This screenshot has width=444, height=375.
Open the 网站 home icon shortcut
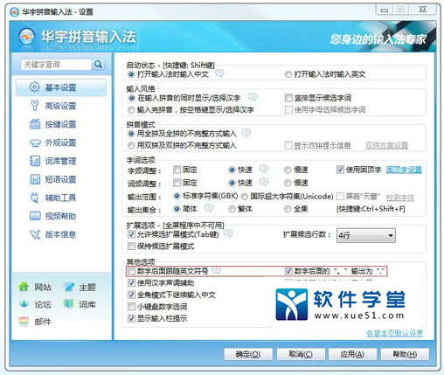[24, 287]
